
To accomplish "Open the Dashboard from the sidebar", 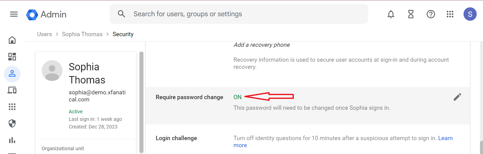I will [x=12, y=57].
